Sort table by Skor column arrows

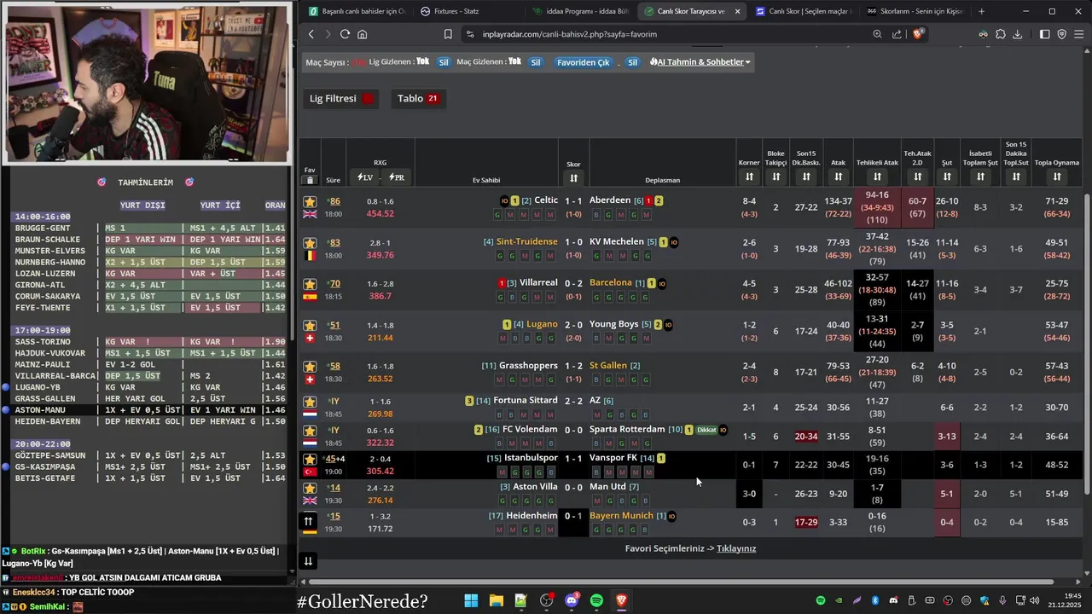[573, 178]
